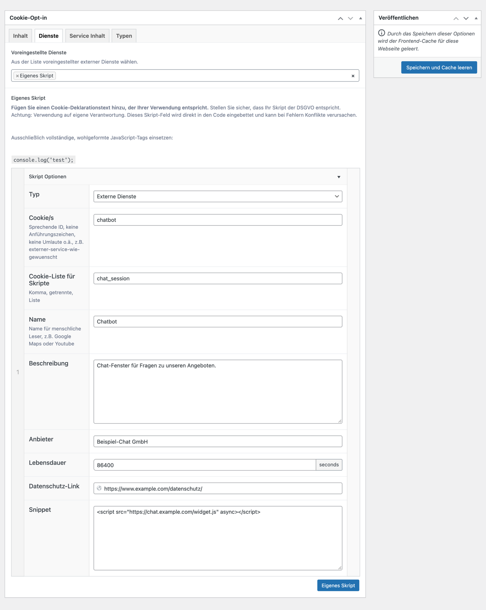Click the console.log('test'); code sample
The height and width of the screenshot is (610, 486).
[x=43, y=160]
